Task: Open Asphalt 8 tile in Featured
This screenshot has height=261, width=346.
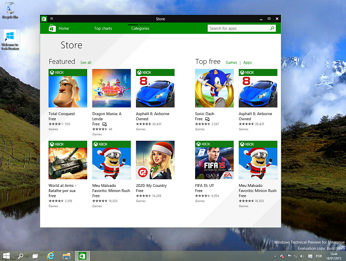Action: (x=155, y=88)
